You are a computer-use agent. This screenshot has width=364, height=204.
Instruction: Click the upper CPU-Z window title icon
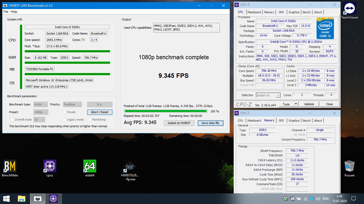pos(237,5)
